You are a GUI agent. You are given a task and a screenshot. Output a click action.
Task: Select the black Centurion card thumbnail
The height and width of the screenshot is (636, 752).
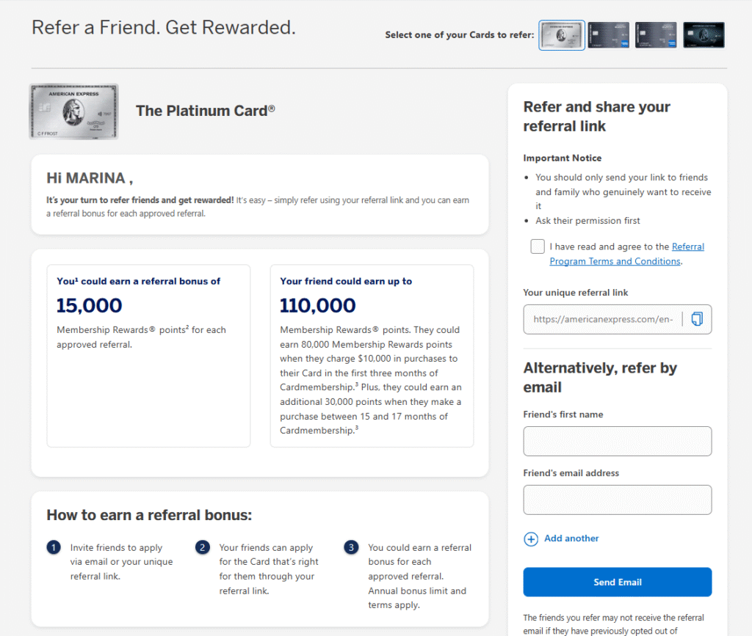(x=703, y=34)
